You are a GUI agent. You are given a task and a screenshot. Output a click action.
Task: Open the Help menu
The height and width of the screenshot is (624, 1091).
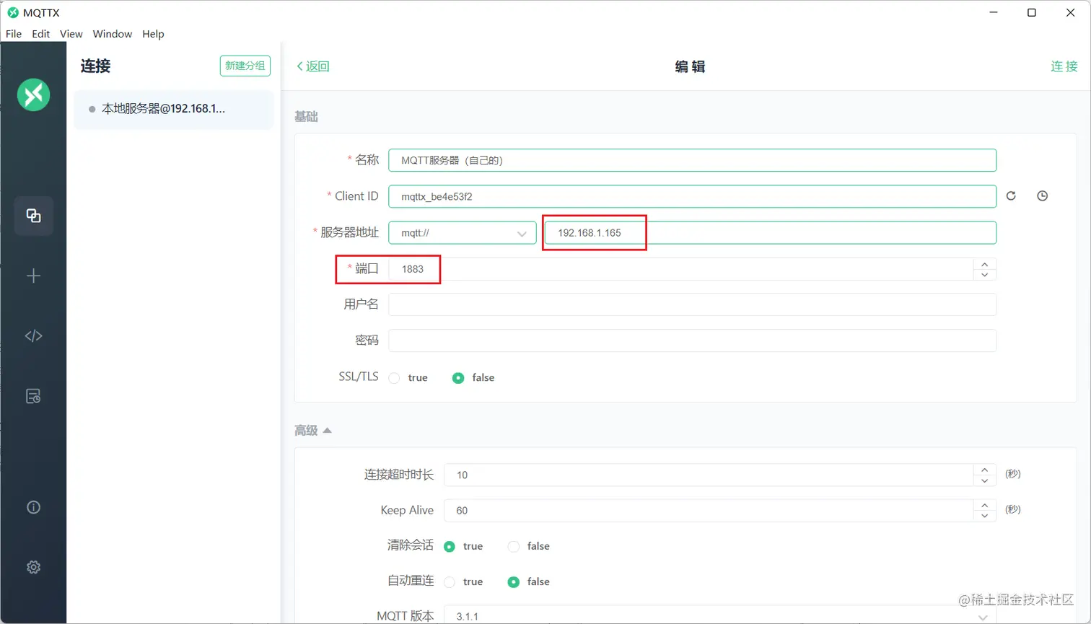click(153, 34)
